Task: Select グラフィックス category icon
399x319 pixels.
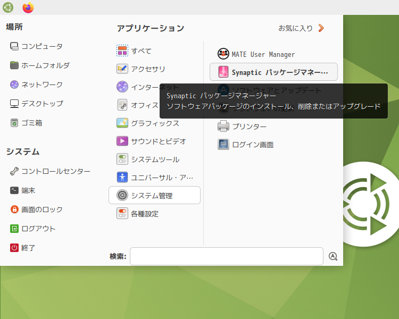Action: click(x=122, y=123)
